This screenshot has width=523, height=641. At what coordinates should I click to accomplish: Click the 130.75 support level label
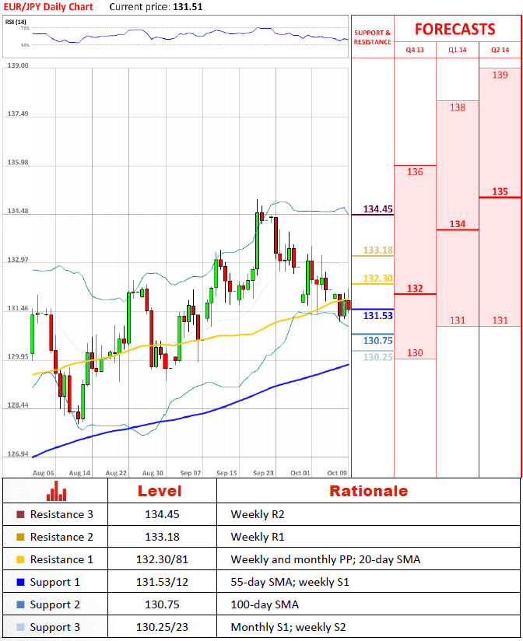coord(377,341)
